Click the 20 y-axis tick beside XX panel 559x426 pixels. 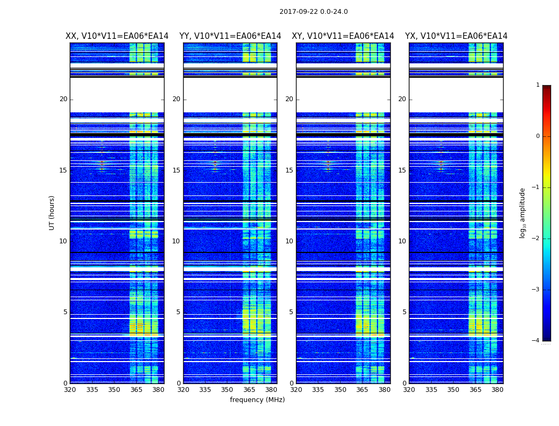[63, 99]
